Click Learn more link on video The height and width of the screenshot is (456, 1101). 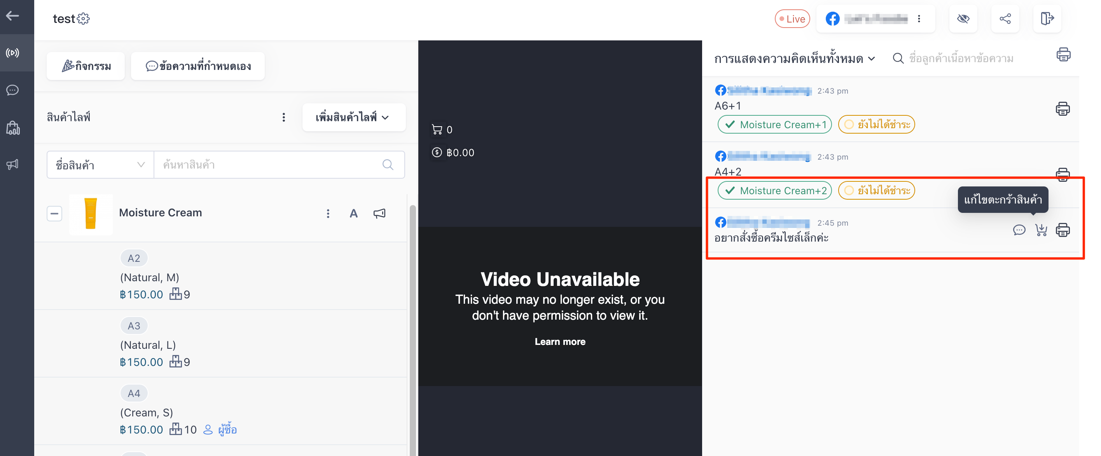[560, 341]
